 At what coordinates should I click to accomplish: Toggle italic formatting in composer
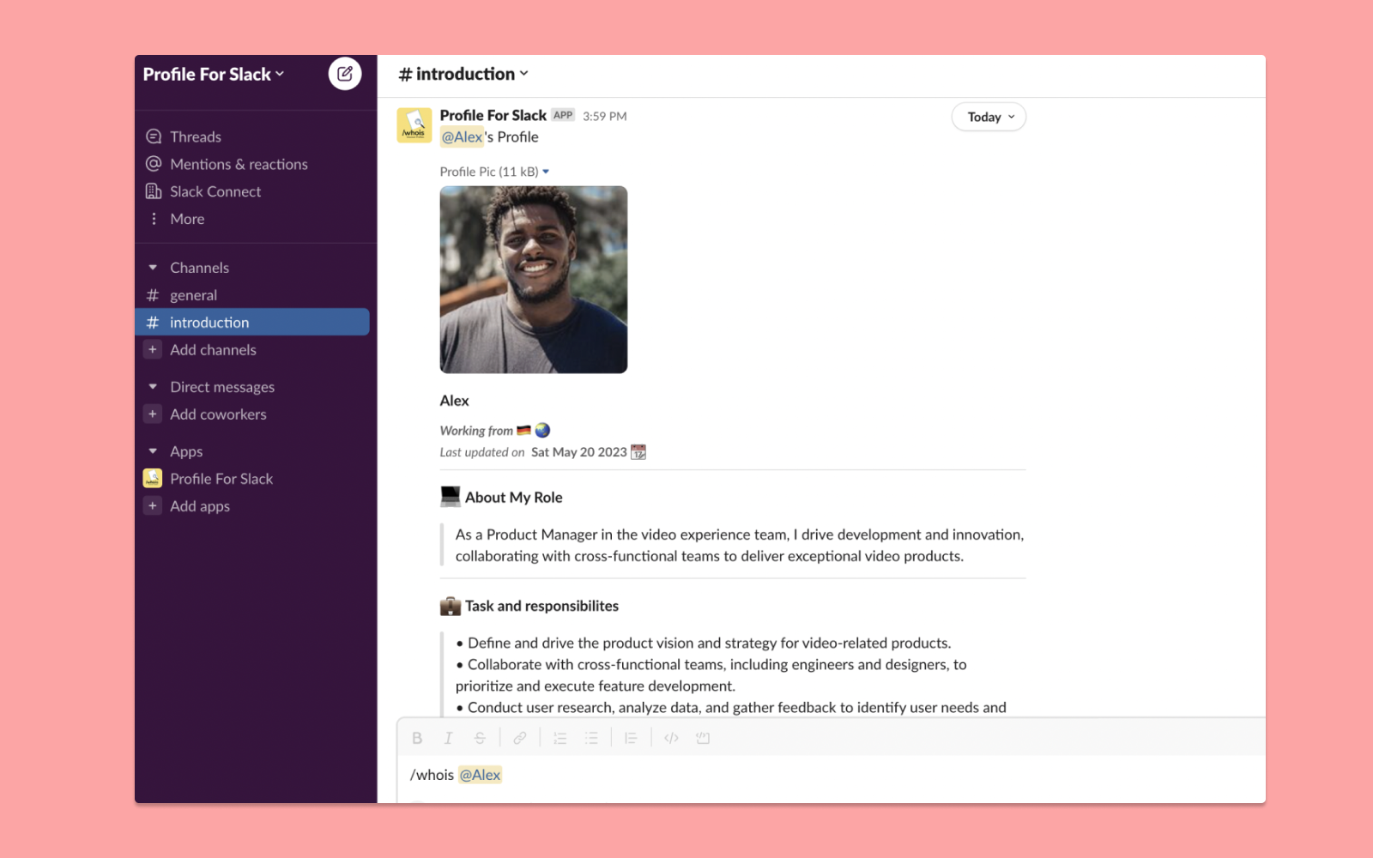click(x=448, y=738)
